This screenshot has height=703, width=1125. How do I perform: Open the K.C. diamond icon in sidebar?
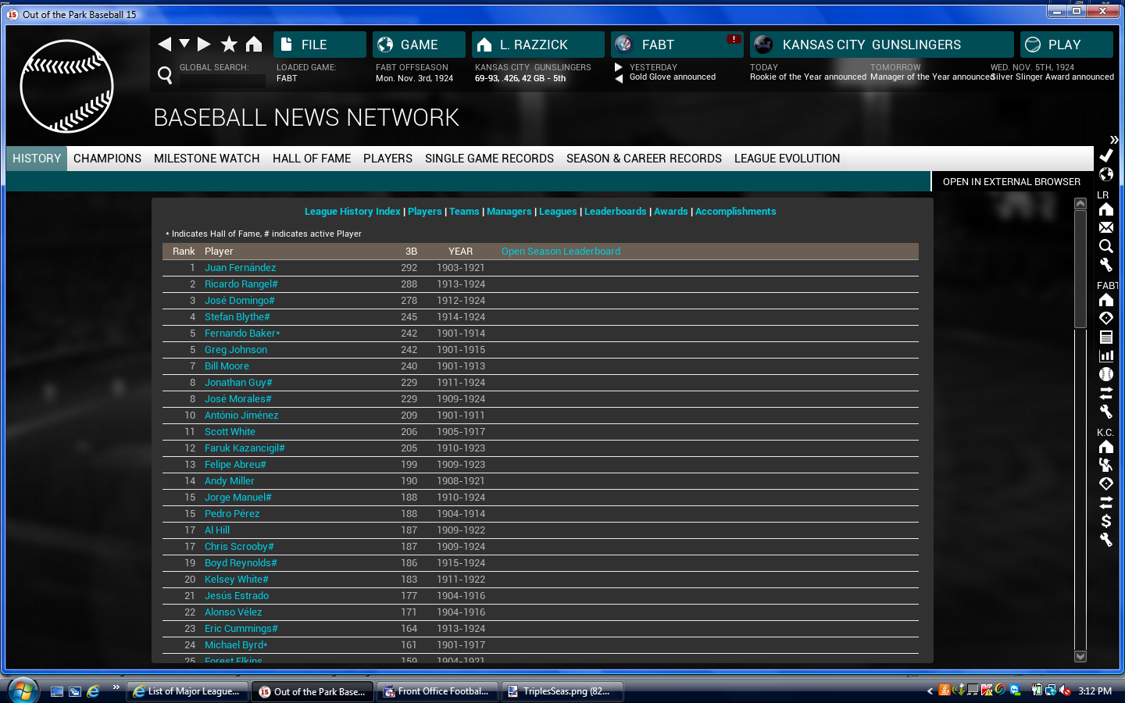pyautogui.click(x=1106, y=484)
